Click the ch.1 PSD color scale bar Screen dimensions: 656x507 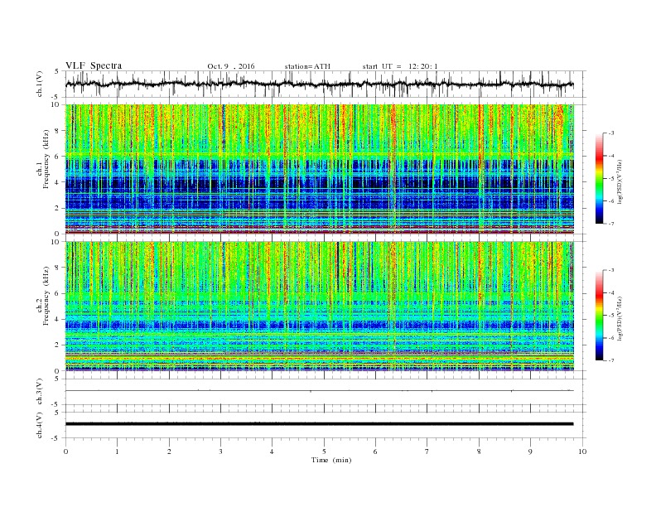(599, 179)
